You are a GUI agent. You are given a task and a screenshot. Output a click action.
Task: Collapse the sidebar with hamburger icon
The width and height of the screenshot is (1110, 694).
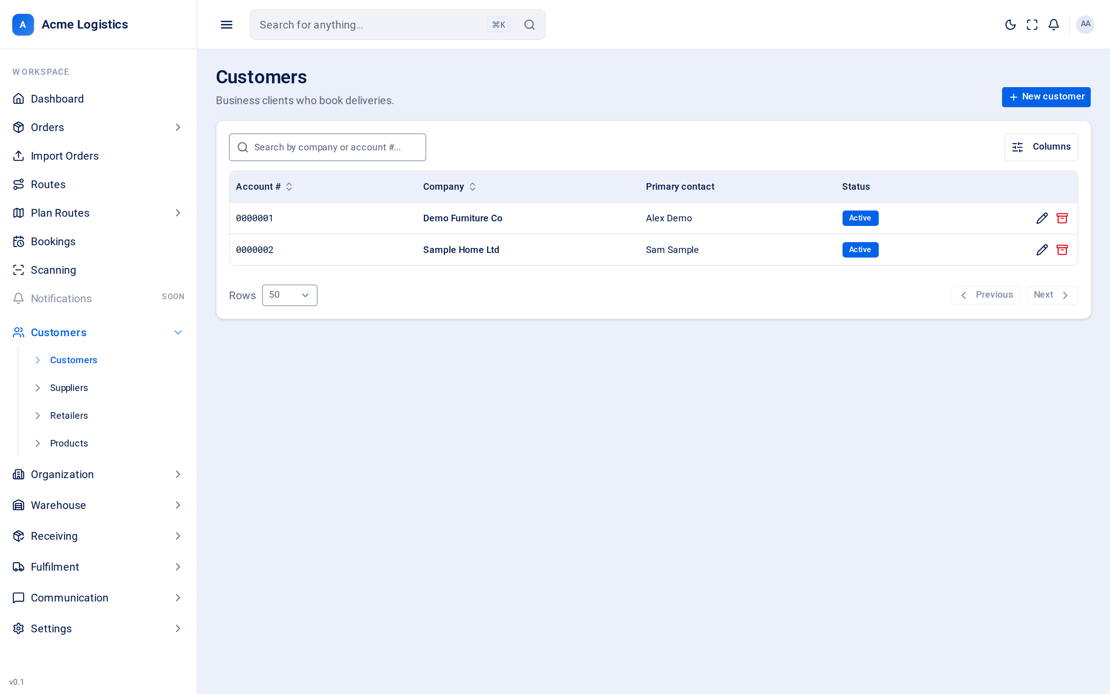(x=227, y=25)
